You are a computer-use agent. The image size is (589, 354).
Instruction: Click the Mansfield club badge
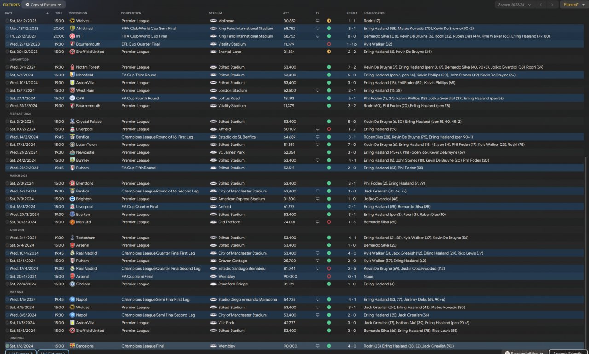point(72,75)
